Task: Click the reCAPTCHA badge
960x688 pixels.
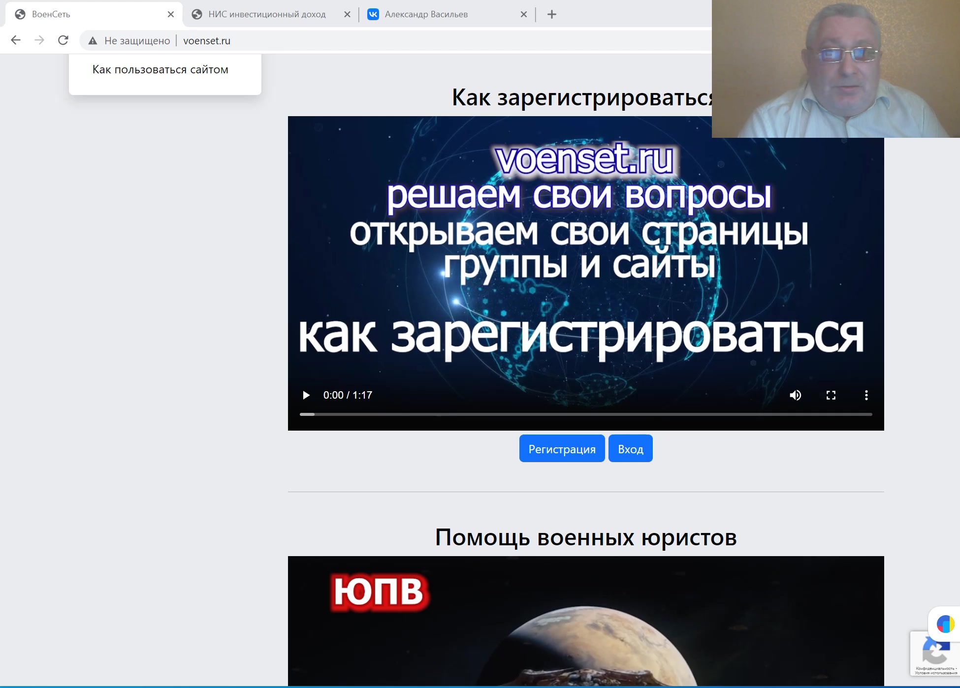Action: 935,654
